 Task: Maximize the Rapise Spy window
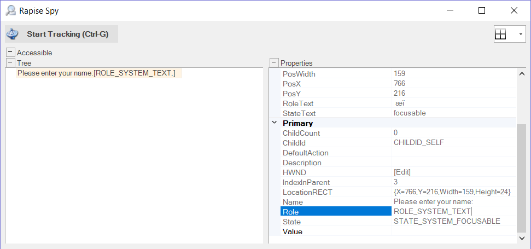tap(482, 10)
